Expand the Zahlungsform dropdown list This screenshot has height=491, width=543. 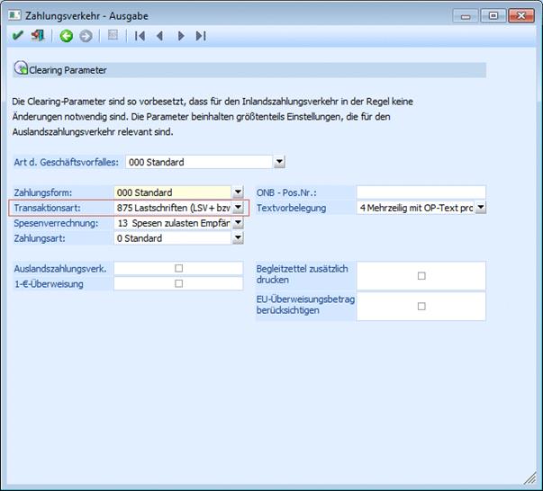(x=238, y=192)
